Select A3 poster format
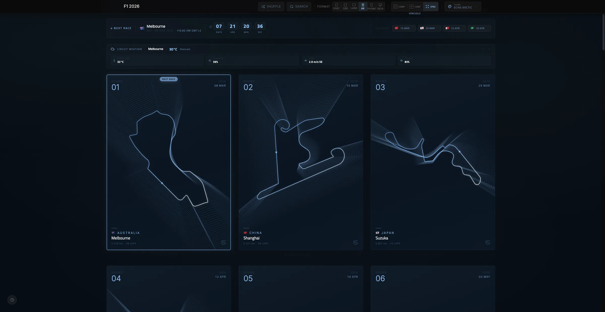Screen dimensions: 605x312 coord(363,7)
